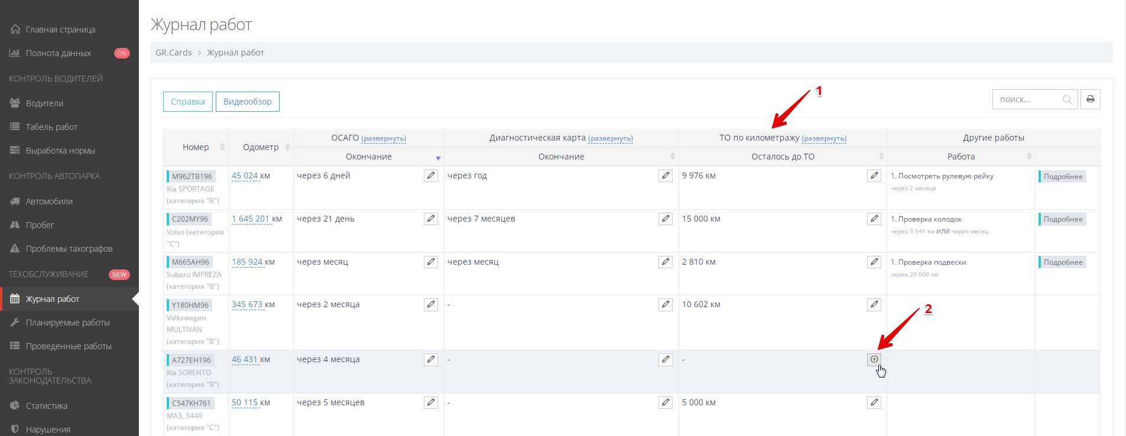Show Подробнее for M962TB196 works
Screen dimensions: 1126x436
1062,176
